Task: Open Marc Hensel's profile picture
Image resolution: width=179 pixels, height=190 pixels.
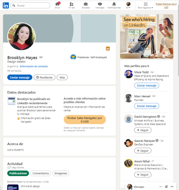Action: click(x=128, y=98)
